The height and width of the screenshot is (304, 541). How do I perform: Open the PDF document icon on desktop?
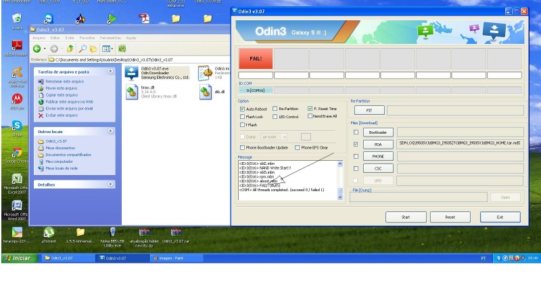[144, 19]
